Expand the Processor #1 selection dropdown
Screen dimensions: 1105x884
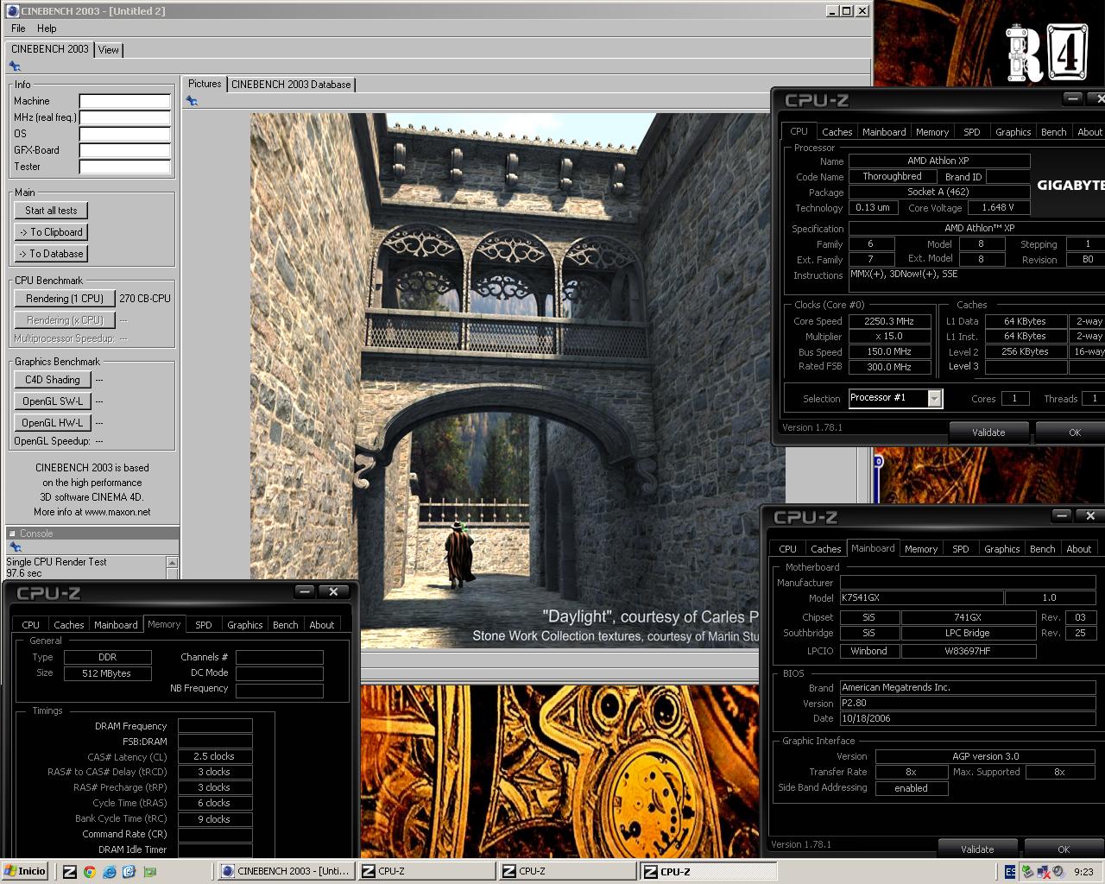(x=934, y=398)
